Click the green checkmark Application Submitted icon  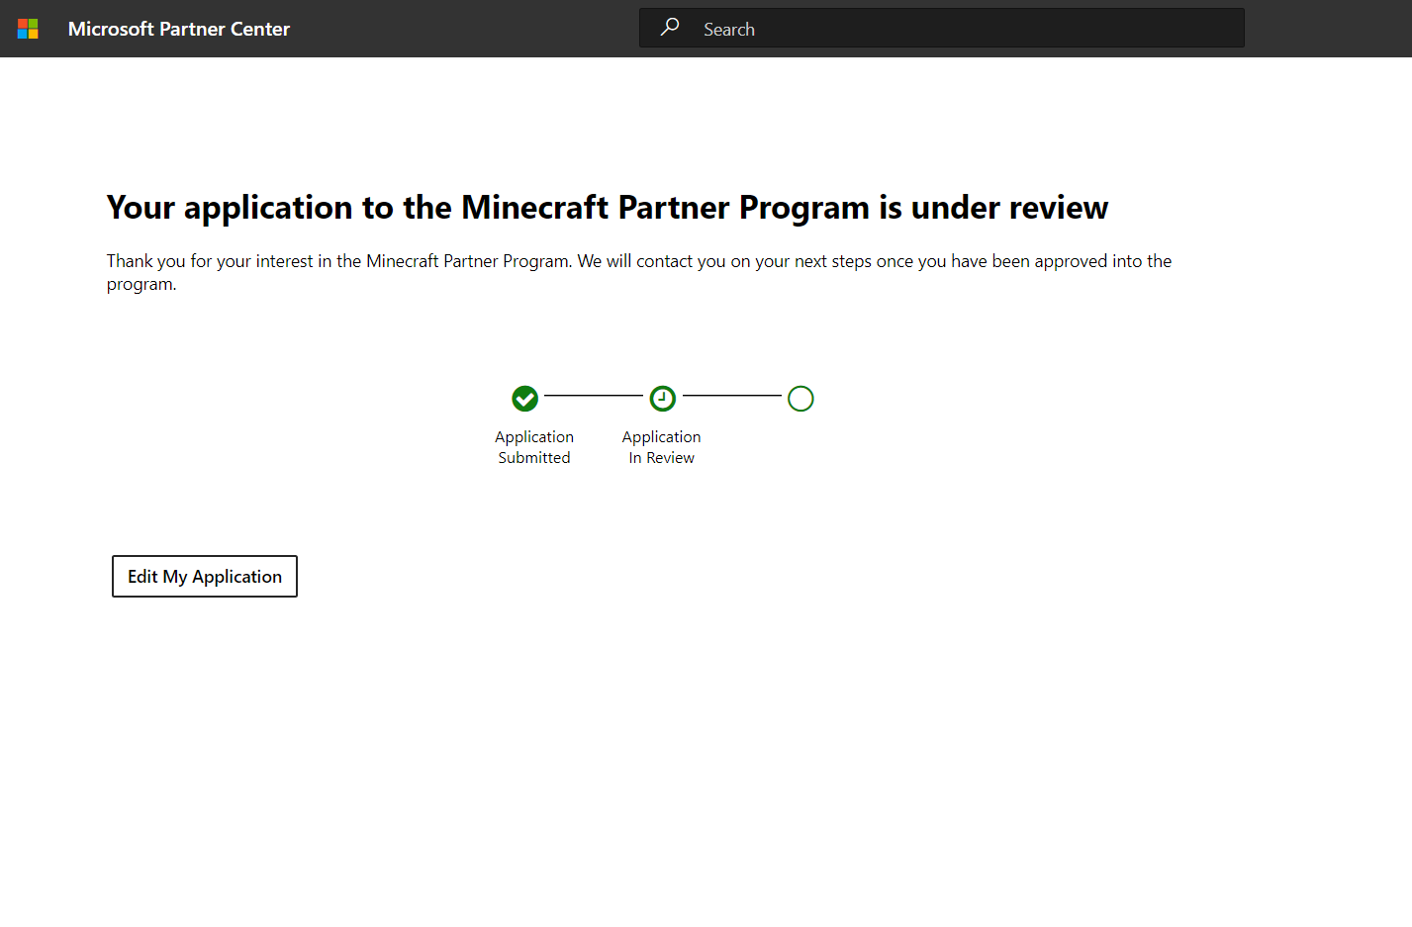pyautogui.click(x=525, y=399)
